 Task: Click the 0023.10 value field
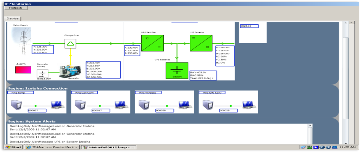pos(249,26)
